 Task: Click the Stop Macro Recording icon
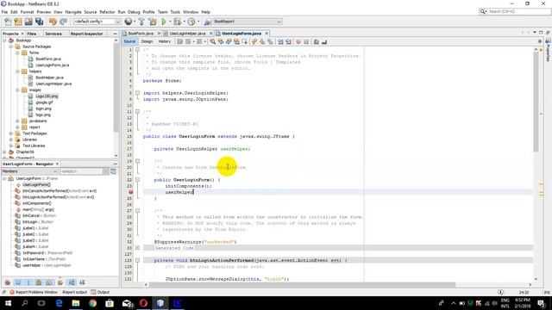coord(306,42)
